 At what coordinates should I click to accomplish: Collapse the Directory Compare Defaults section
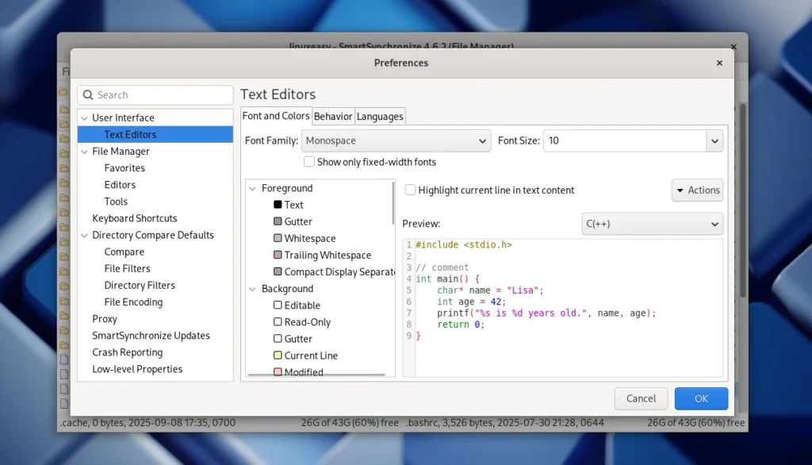pyautogui.click(x=84, y=236)
